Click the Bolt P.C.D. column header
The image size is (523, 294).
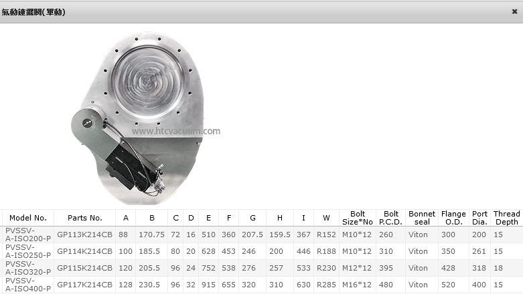391,218
